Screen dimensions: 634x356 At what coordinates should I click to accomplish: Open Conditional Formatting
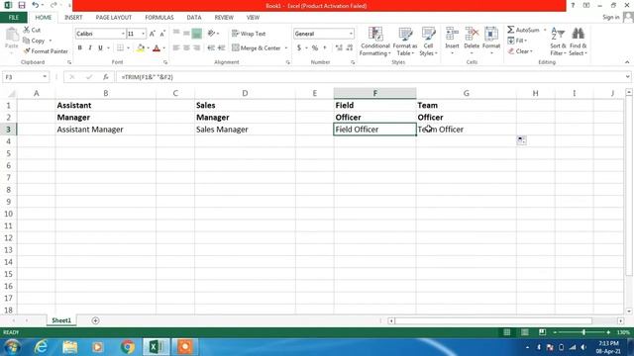[x=375, y=42]
